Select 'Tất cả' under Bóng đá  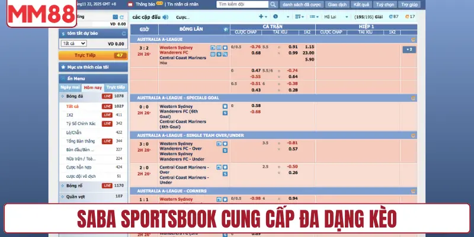tap(72, 107)
